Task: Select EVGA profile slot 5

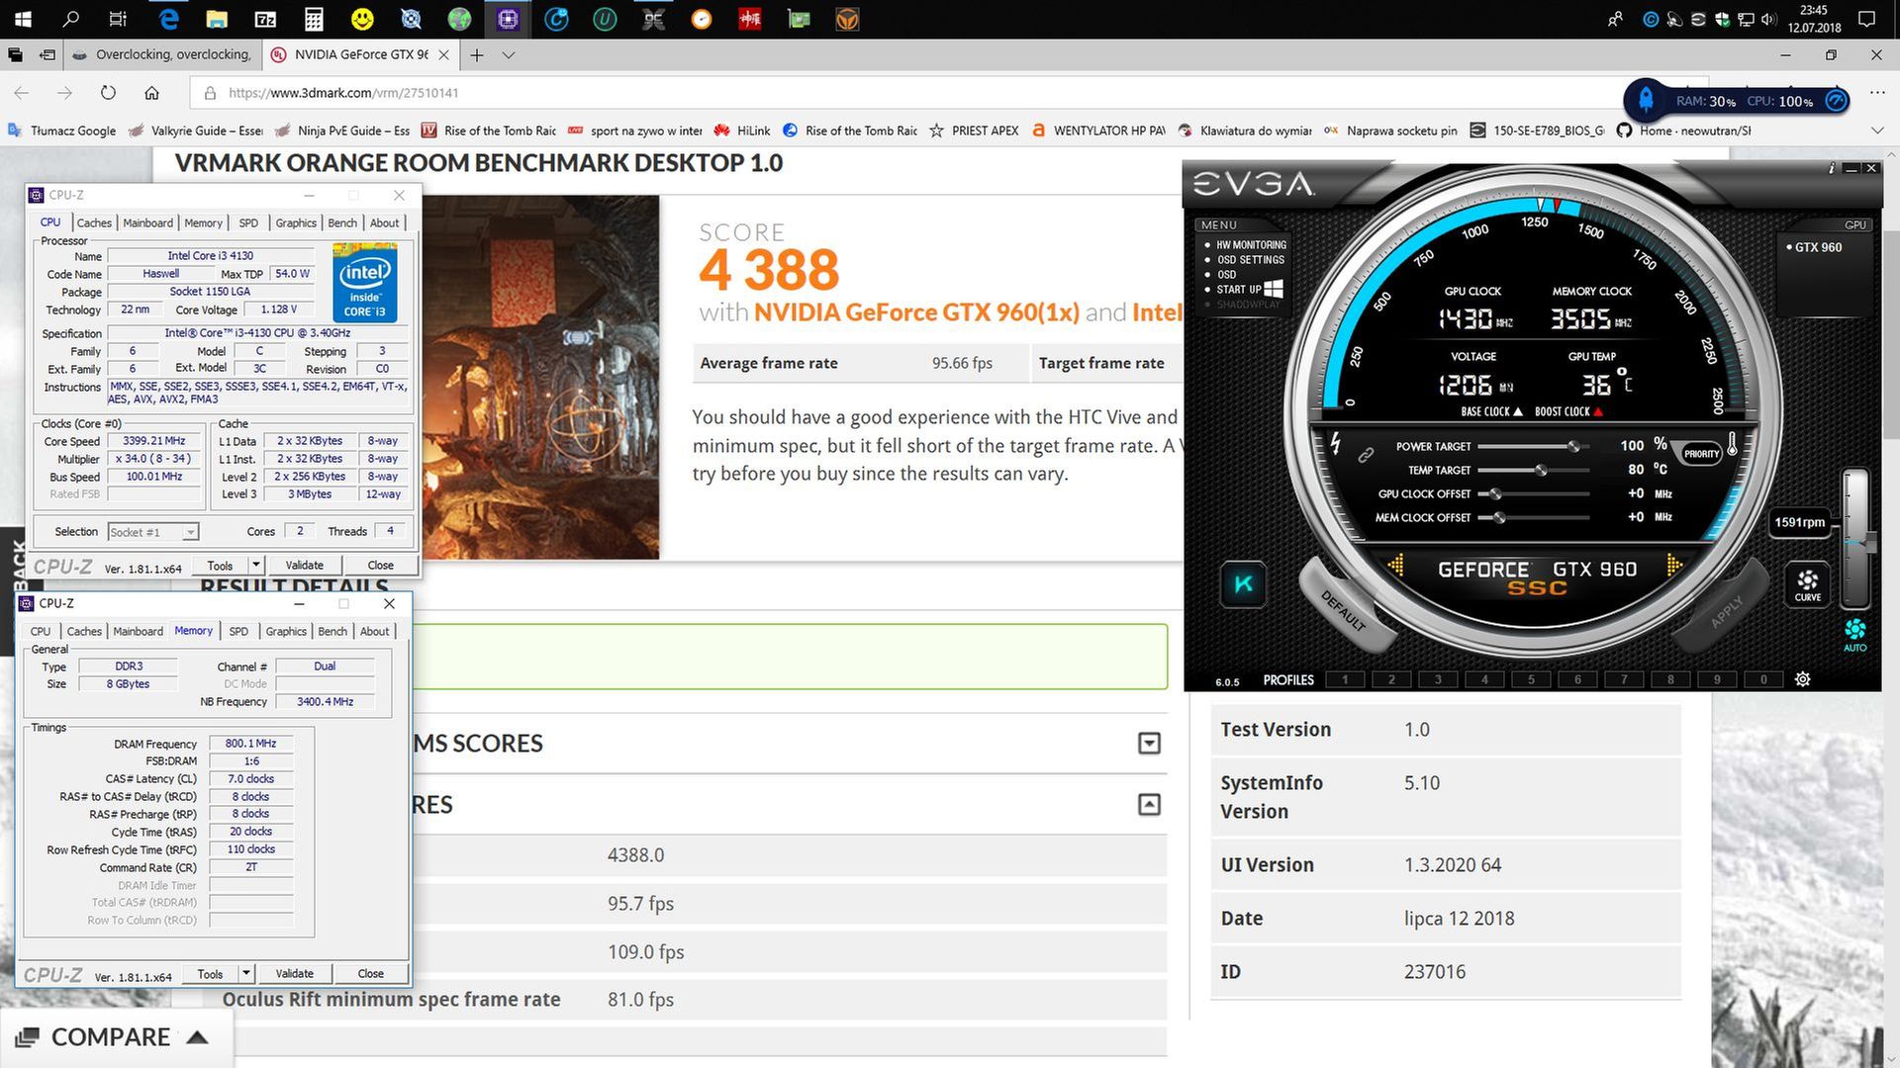Action: tap(1531, 679)
